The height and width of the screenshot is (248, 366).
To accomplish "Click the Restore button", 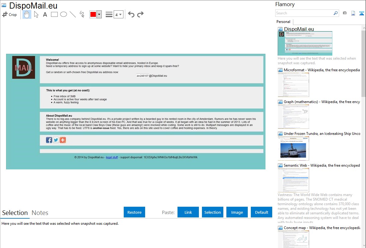I will point(134,212).
